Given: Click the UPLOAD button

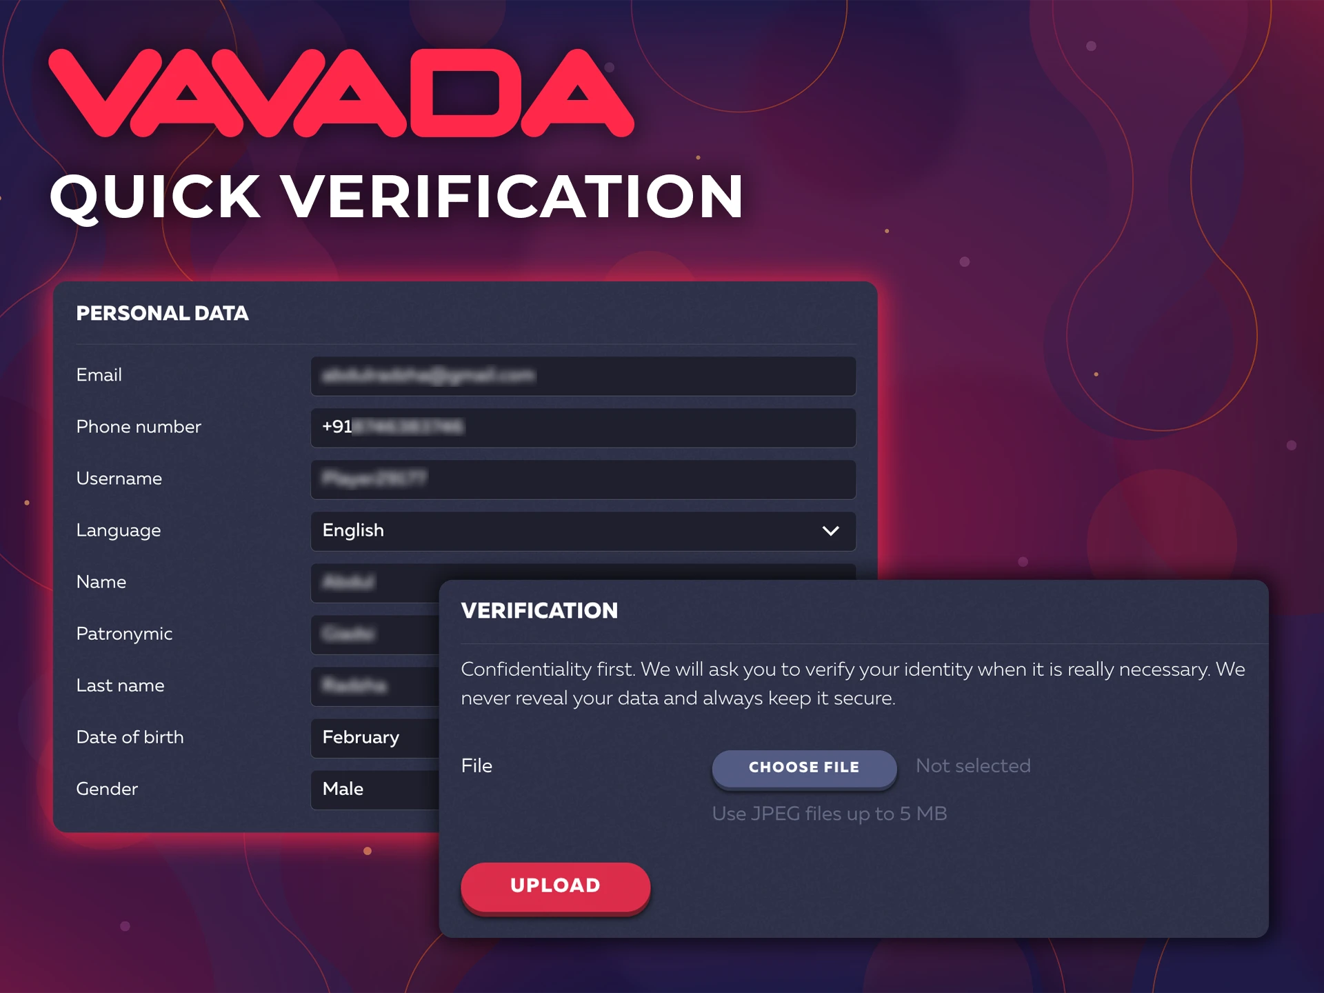Looking at the screenshot, I should 555,886.
